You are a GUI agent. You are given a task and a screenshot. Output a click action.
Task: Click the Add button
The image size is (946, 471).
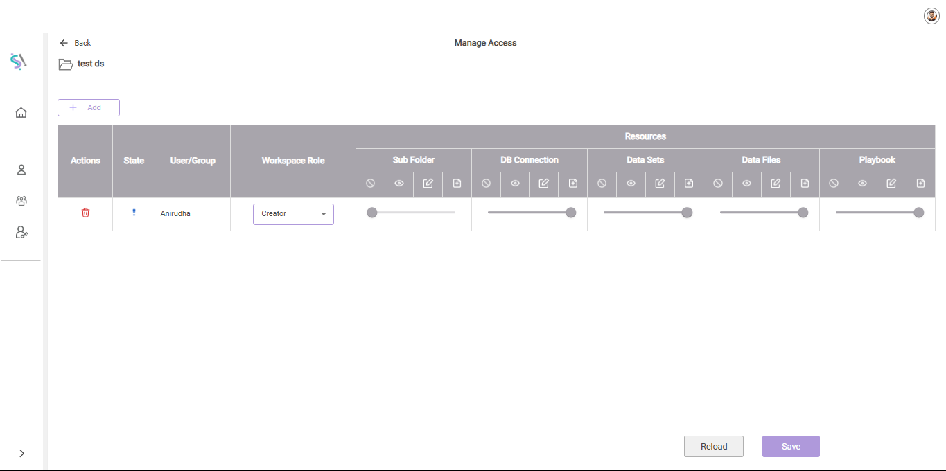pyautogui.click(x=89, y=107)
